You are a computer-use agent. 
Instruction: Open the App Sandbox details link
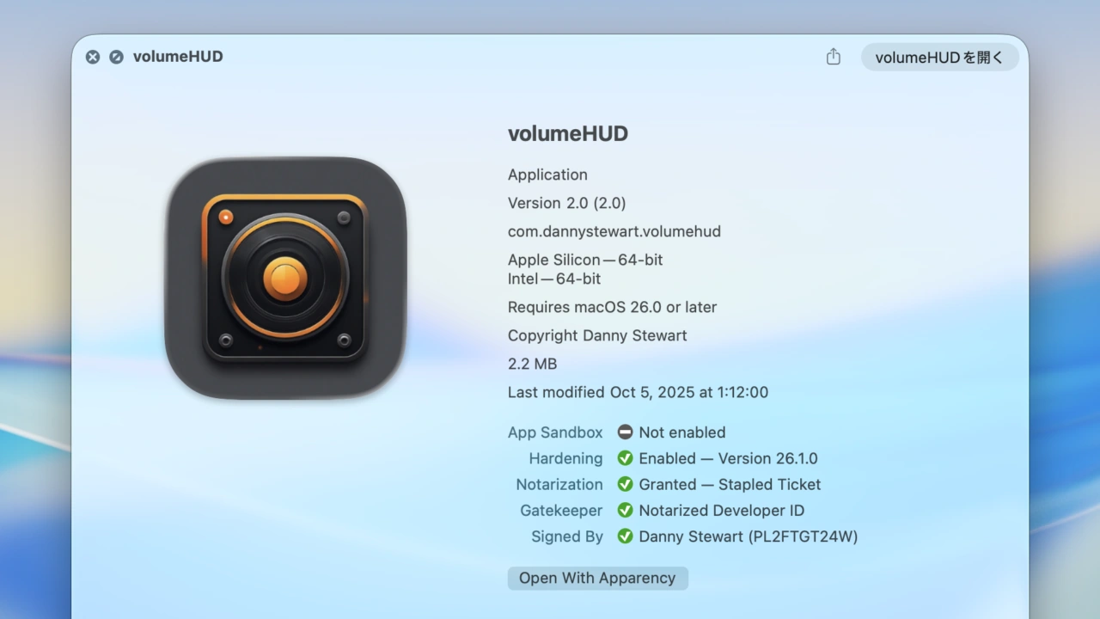point(555,432)
